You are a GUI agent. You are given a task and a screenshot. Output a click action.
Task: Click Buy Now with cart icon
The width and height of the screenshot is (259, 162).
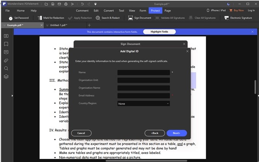pos(237,10)
